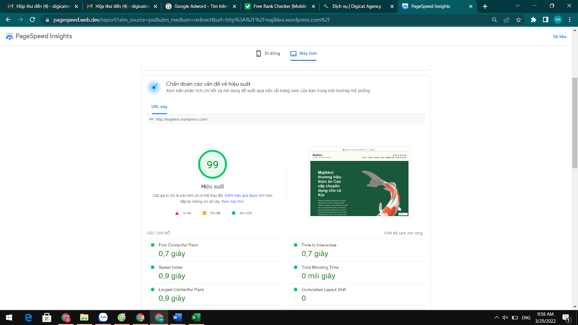This screenshot has height=325, width=578.
Task: Reload the current page
Action: tap(33, 19)
